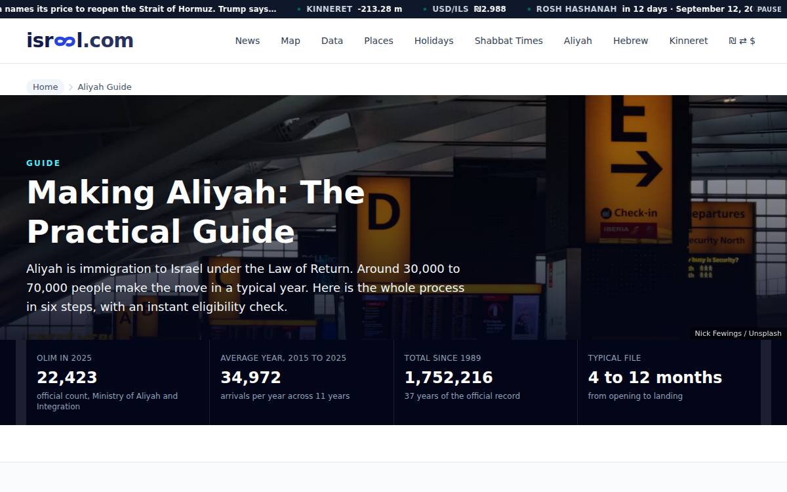787x492 pixels.
Task: Open the Kinneret navigation link
Action: coord(689,41)
